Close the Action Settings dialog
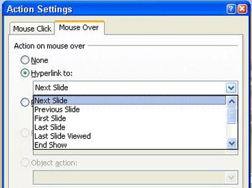Viewport: 252px width, 188px height. (x=242, y=9)
